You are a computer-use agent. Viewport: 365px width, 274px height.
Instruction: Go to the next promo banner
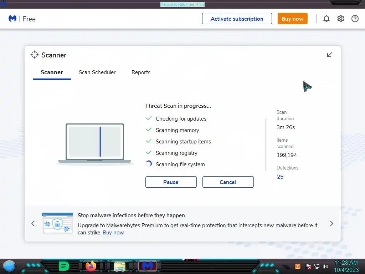332,224
